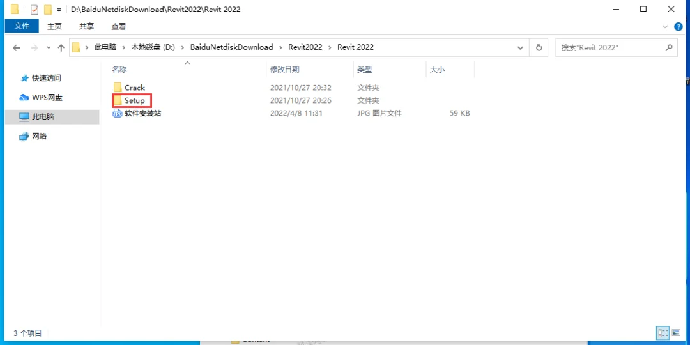Refresh the current folder view
The width and height of the screenshot is (690, 345).
(539, 47)
